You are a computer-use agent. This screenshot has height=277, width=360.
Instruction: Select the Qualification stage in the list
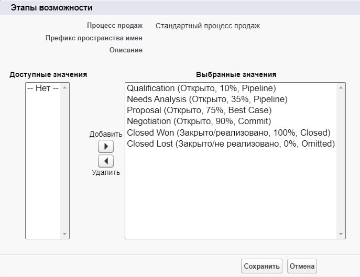[x=201, y=88]
